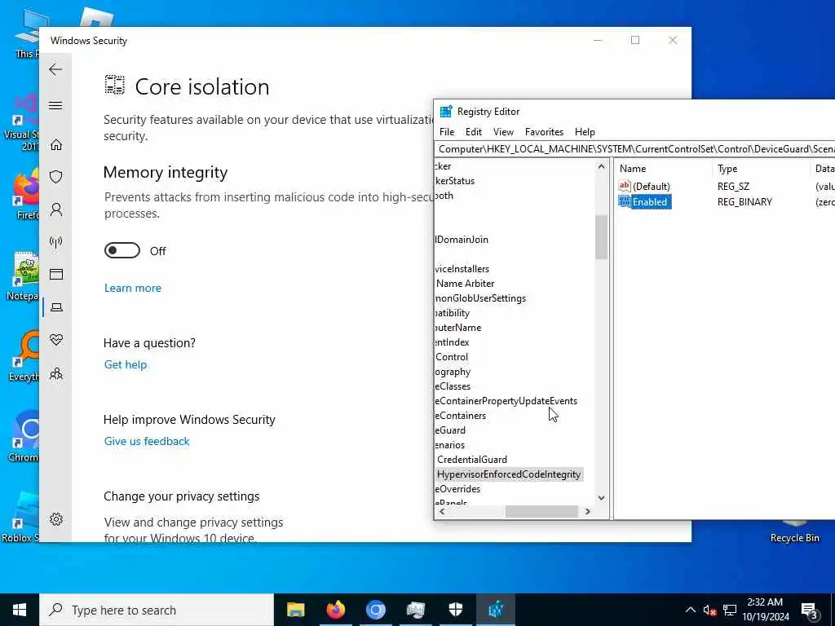Show hidden system tray icons
835x626 pixels.
(x=690, y=610)
